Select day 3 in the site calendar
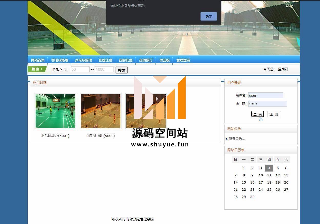The width and height of the screenshot is (320, 224). coord(261,168)
